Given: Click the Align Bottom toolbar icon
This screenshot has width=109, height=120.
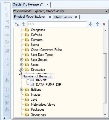Looking at the screenshot, I should pos(7,42).
